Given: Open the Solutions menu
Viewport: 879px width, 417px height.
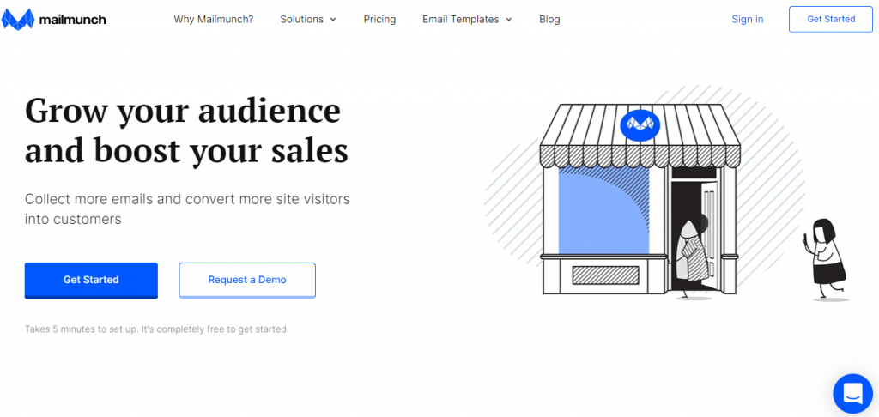Looking at the screenshot, I should (x=308, y=19).
